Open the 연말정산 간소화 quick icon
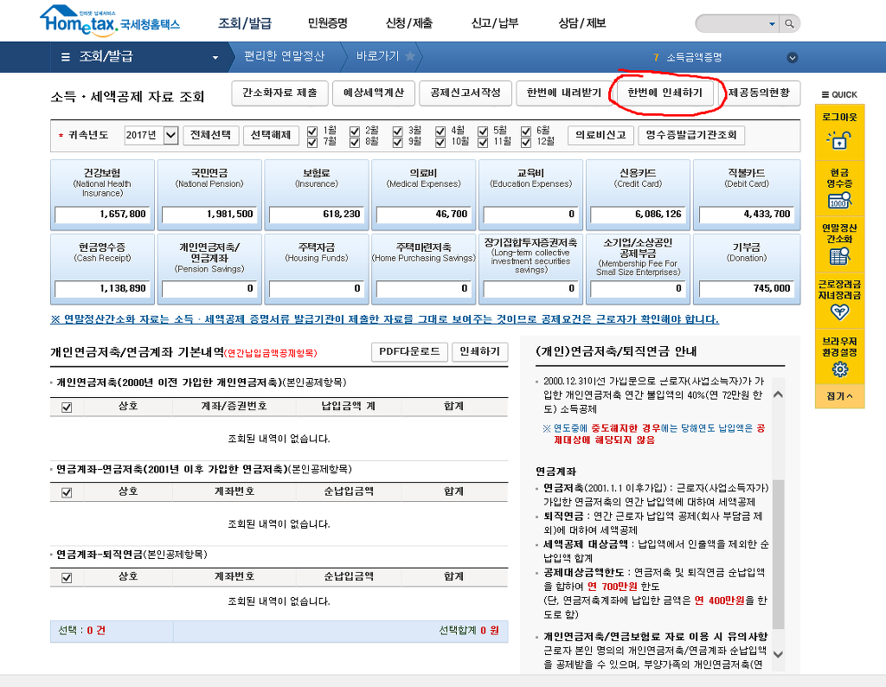 coord(838,255)
